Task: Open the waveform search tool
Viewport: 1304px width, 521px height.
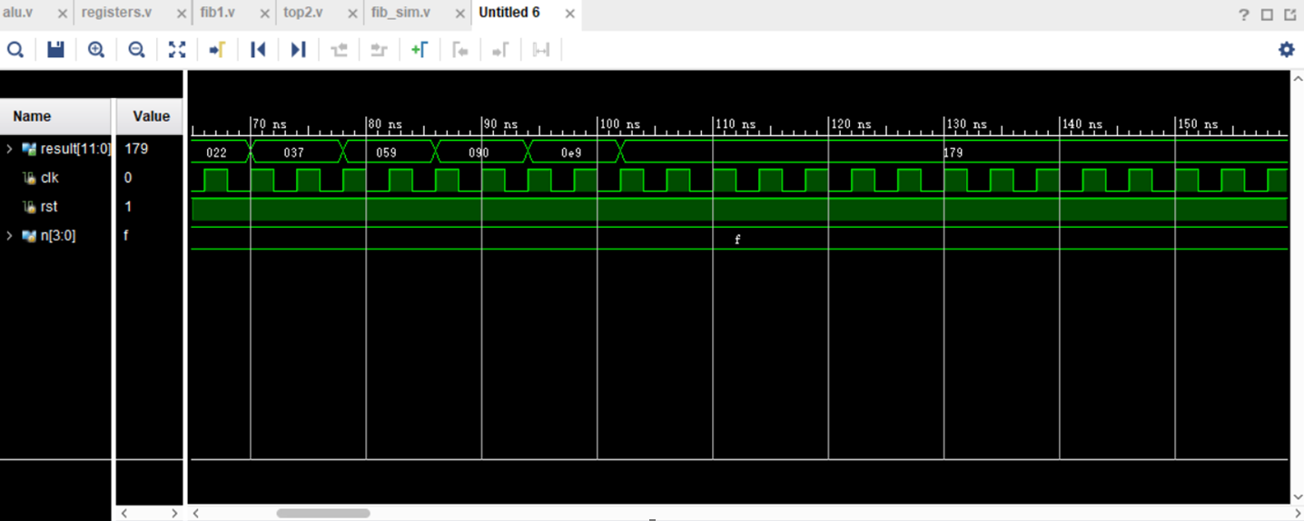Action: pos(15,50)
